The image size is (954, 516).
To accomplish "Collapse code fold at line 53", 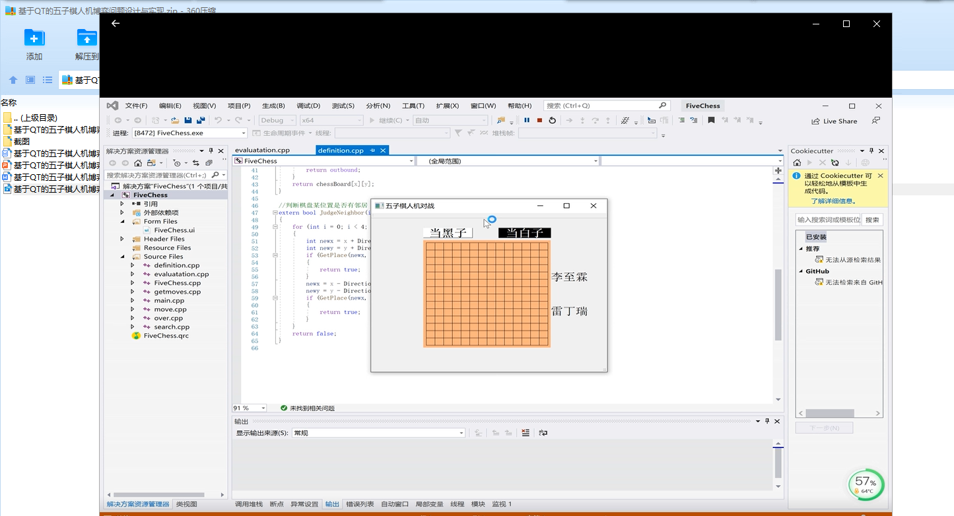I will [x=275, y=255].
